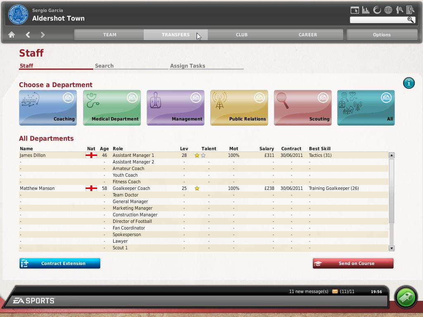The width and height of the screenshot is (423, 317).
Task: Choose the Medical Department card
Action: click(x=112, y=107)
